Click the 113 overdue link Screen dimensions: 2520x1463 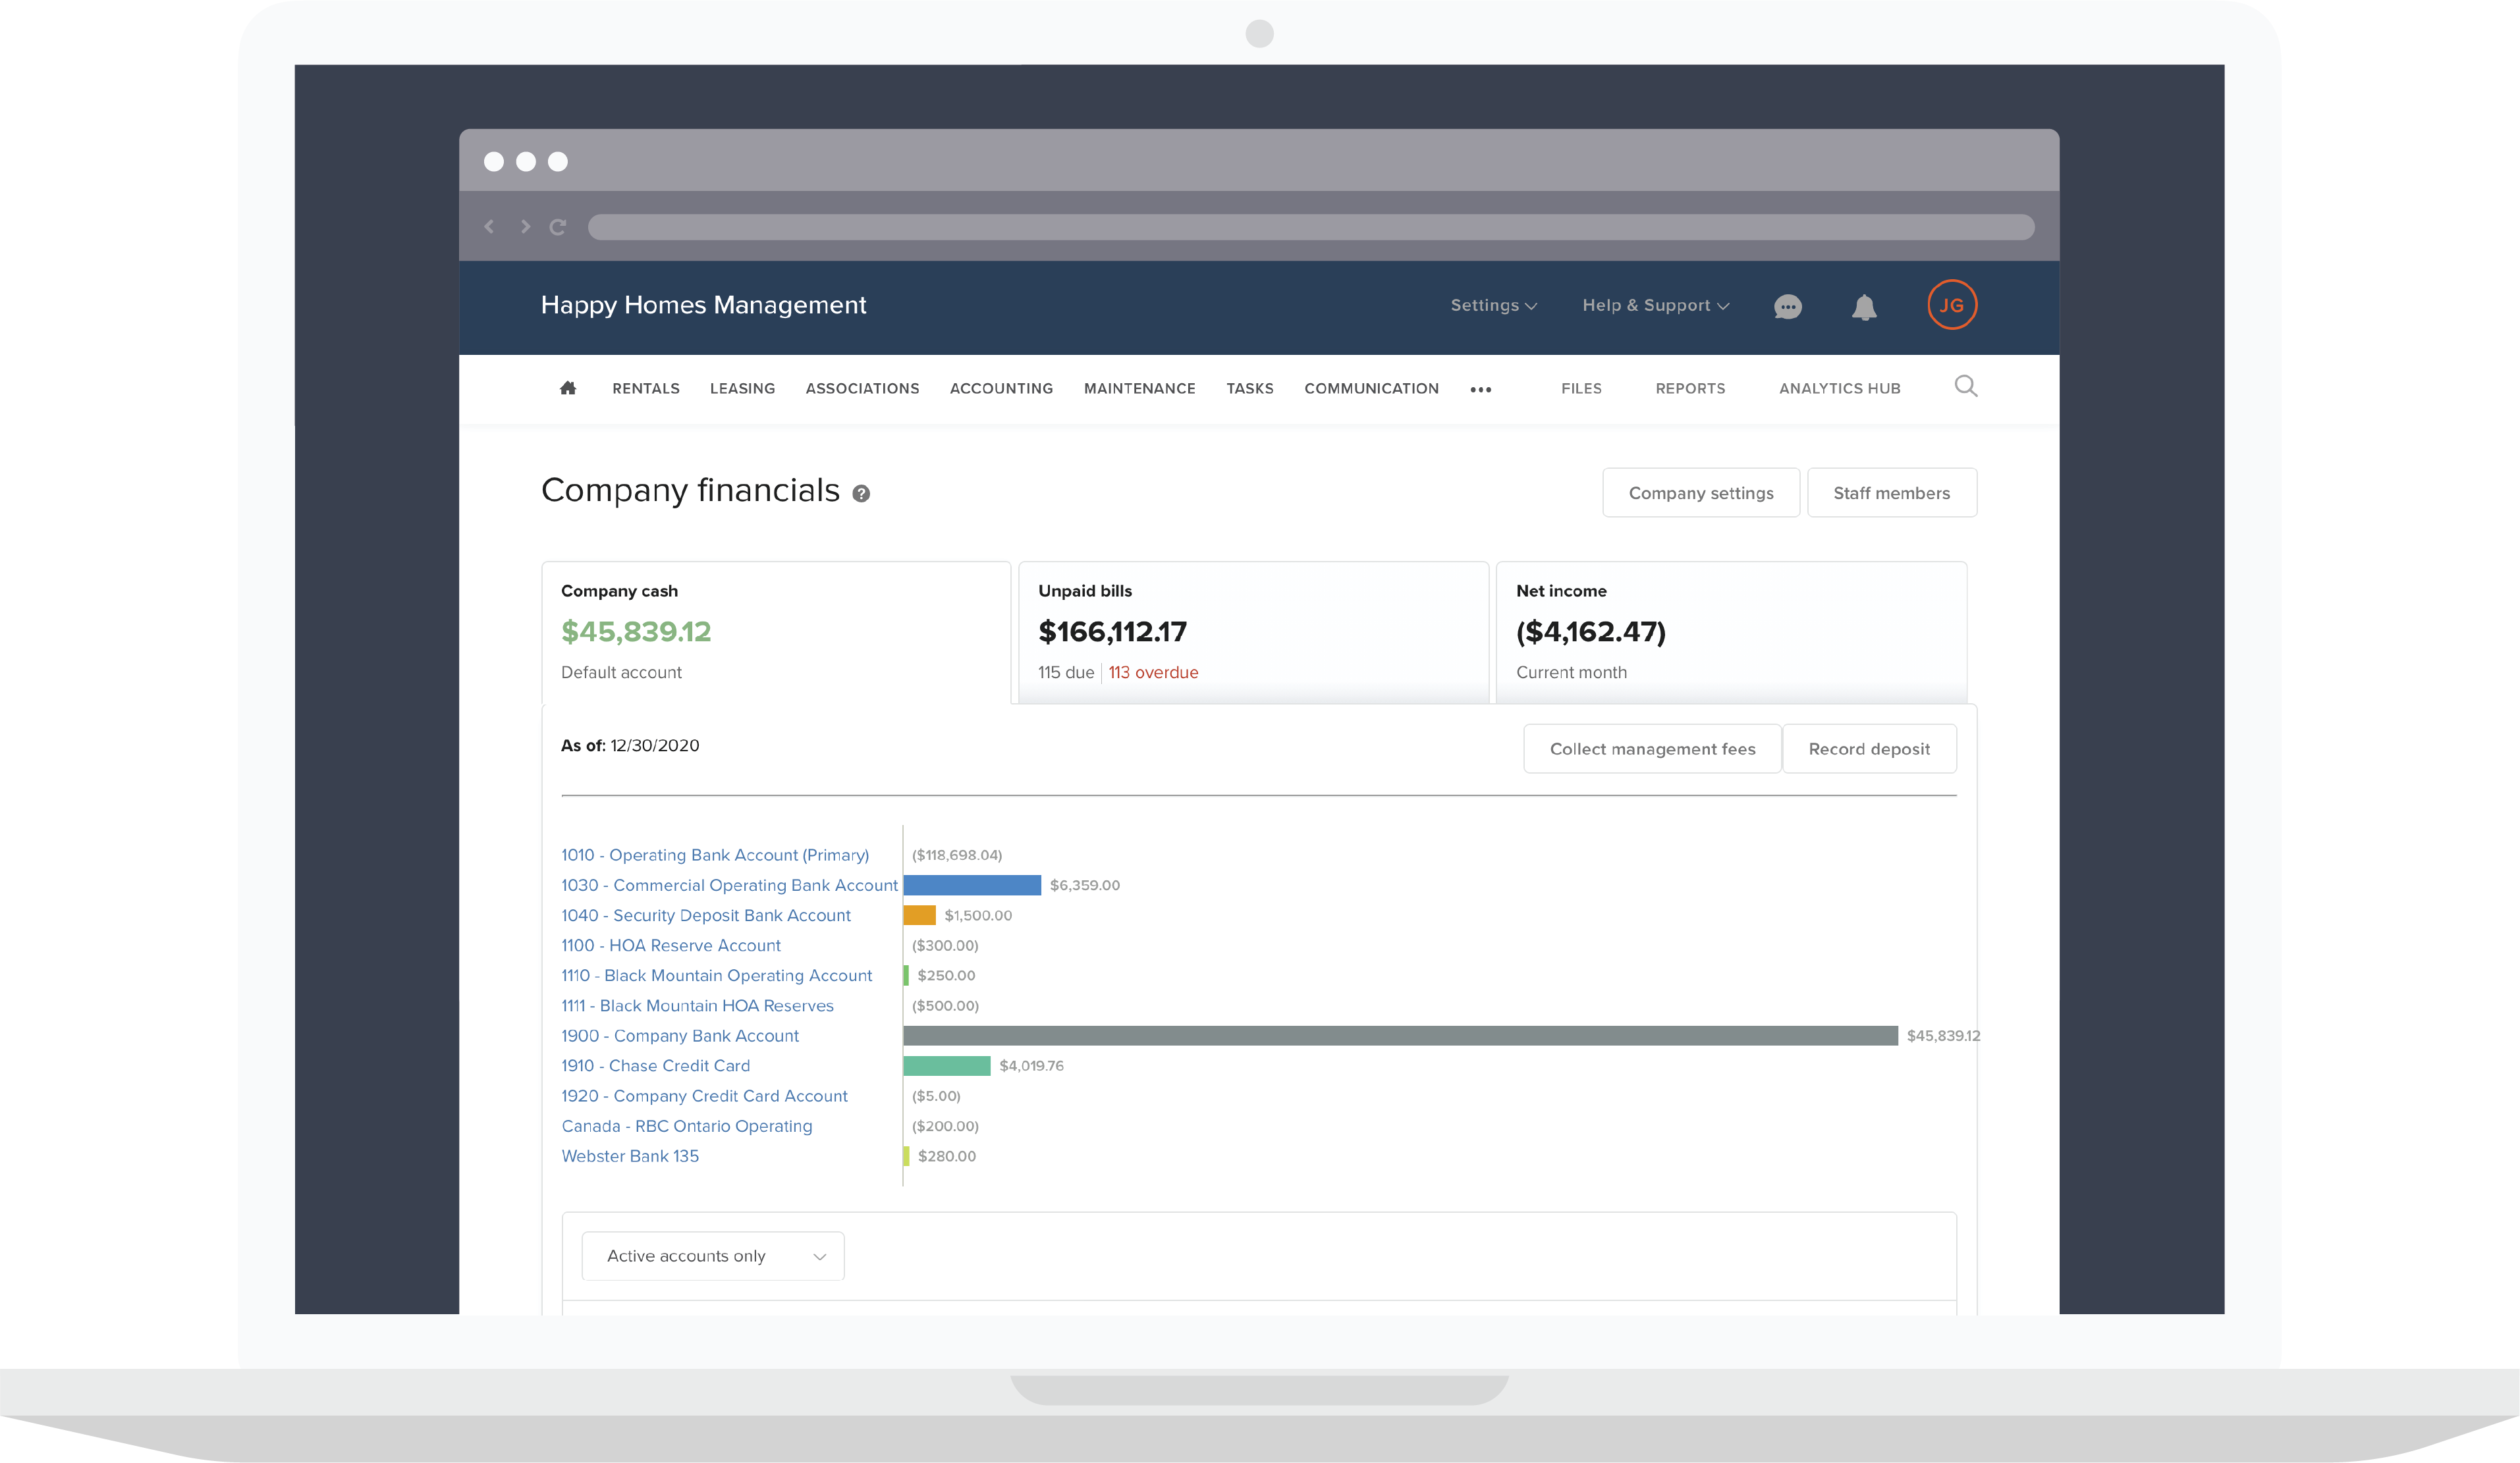1153,672
